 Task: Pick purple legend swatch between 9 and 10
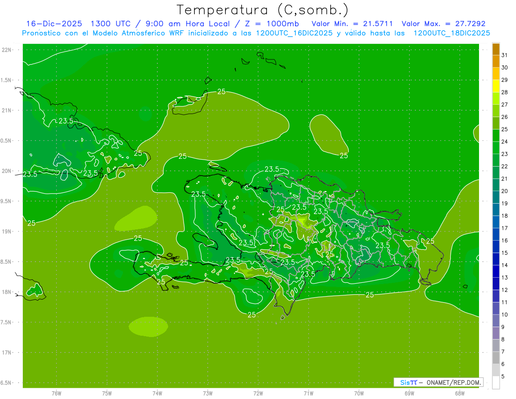[x=496, y=321]
